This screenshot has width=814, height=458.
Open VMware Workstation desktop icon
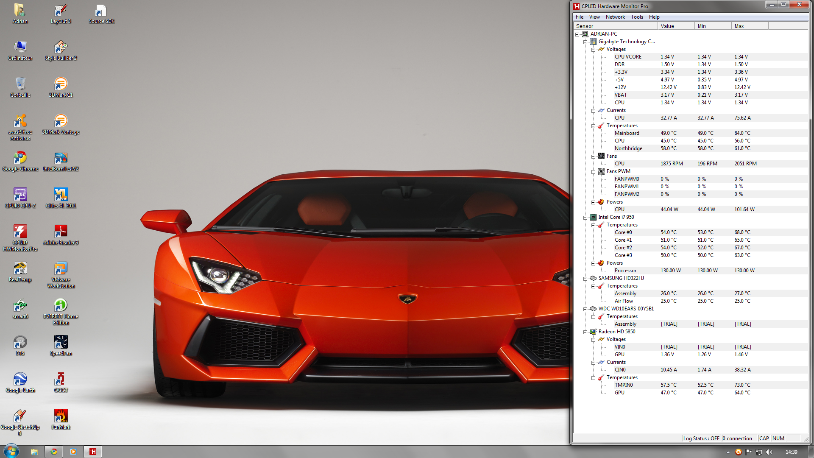pyautogui.click(x=61, y=269)
